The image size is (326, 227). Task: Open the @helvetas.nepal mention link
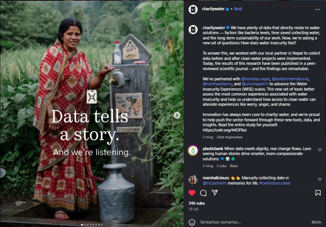[255, 79]
